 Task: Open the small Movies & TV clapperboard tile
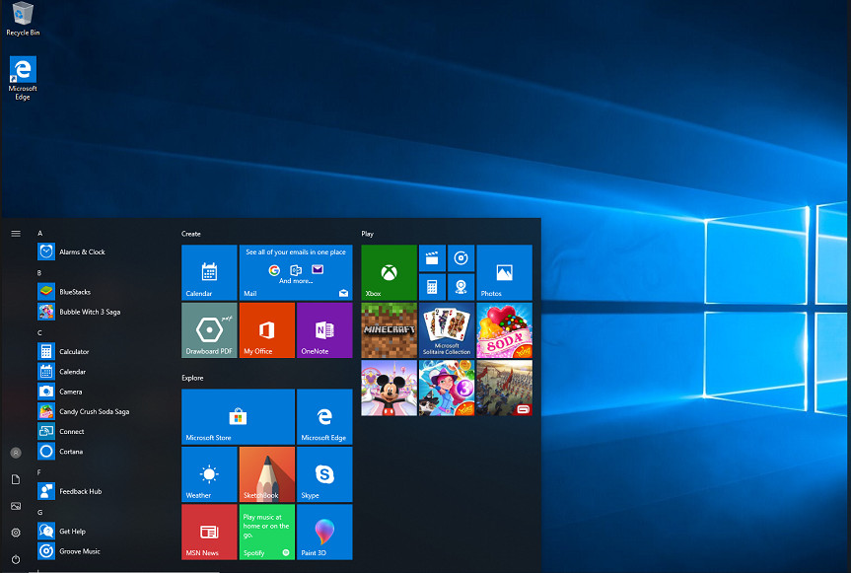[432, 258]
